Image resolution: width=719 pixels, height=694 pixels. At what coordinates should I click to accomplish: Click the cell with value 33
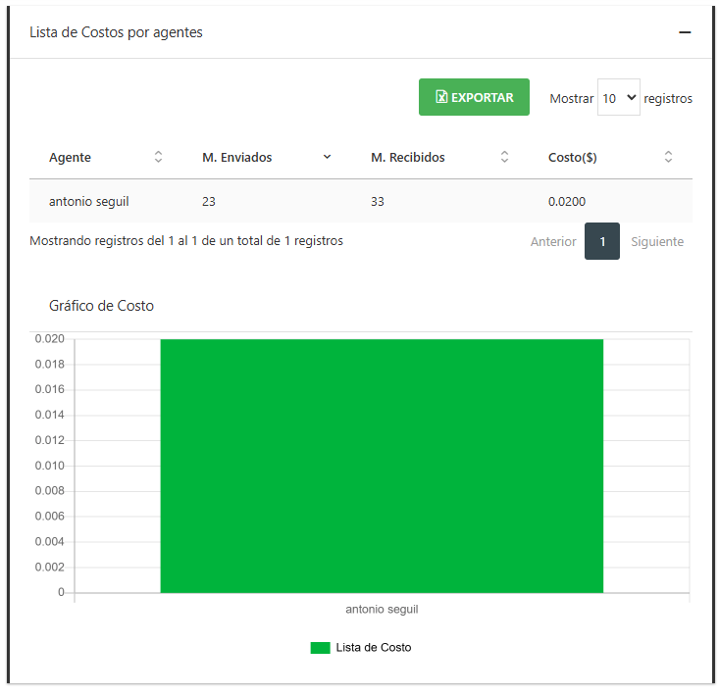378,202
